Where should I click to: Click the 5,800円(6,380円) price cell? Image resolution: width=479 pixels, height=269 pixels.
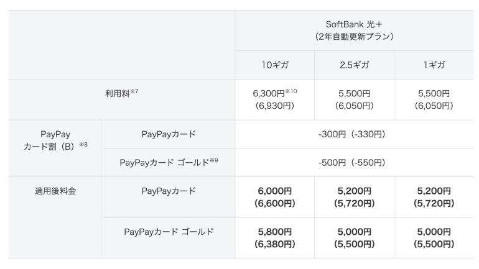tap(274, 238)
